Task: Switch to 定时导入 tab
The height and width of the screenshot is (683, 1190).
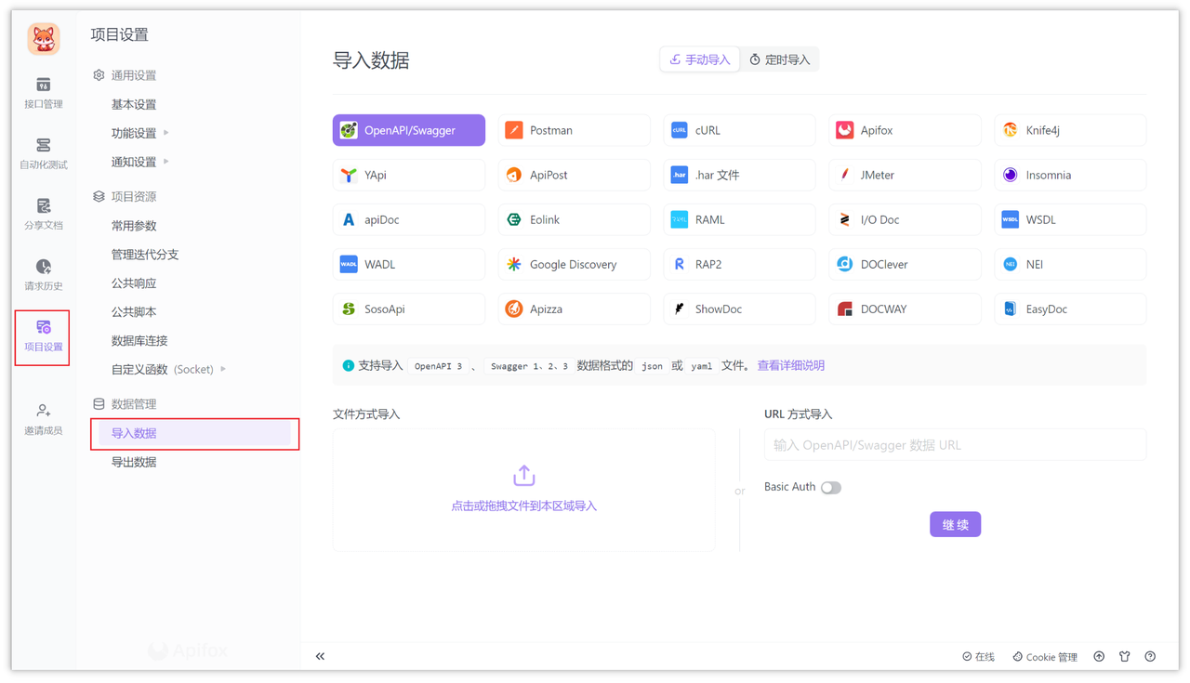Action: (x=779, y=59)
